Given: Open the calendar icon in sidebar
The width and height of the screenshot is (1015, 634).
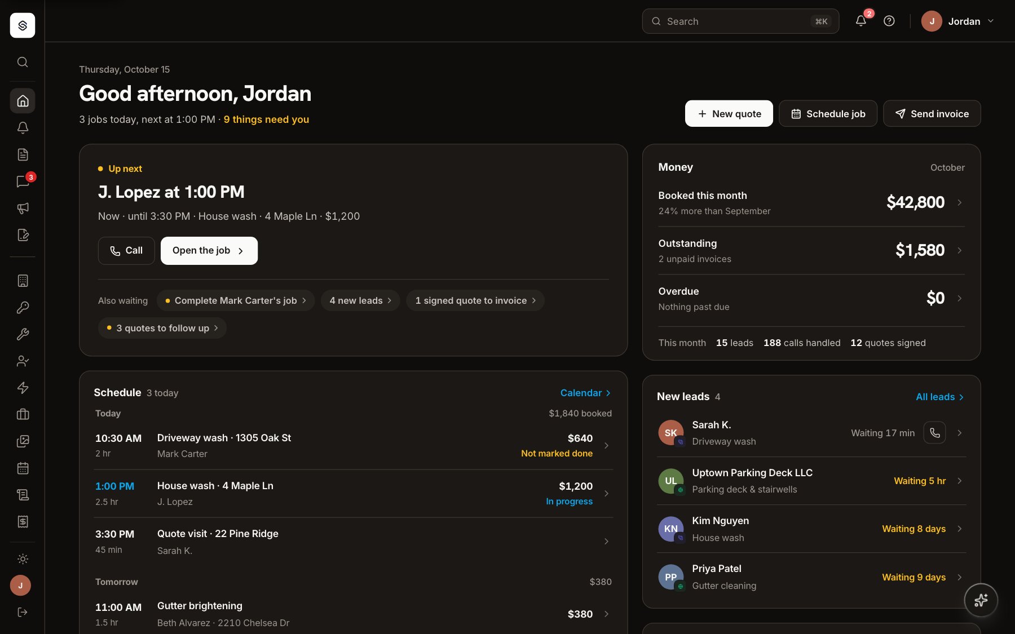Looking at the screenshot, I should pyautogui.click(x=23, y=468).
